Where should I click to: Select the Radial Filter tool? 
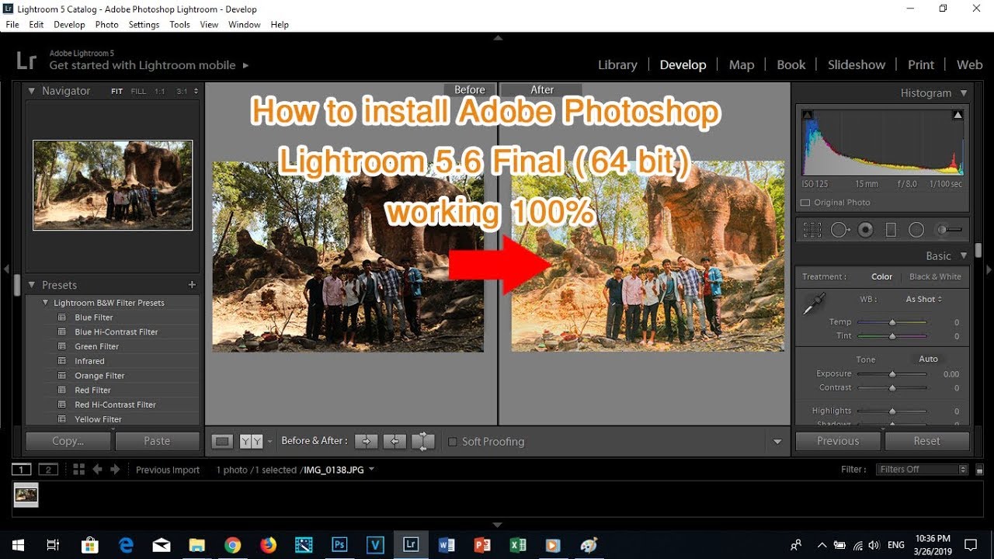(916, 230)
